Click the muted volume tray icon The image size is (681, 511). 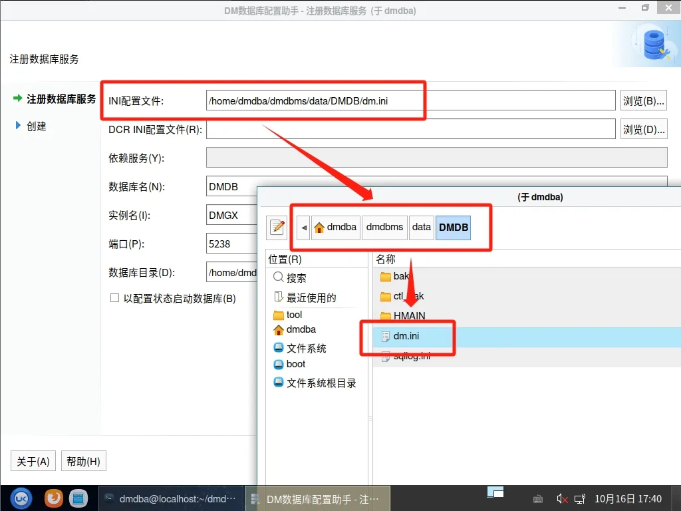[562, 498]
